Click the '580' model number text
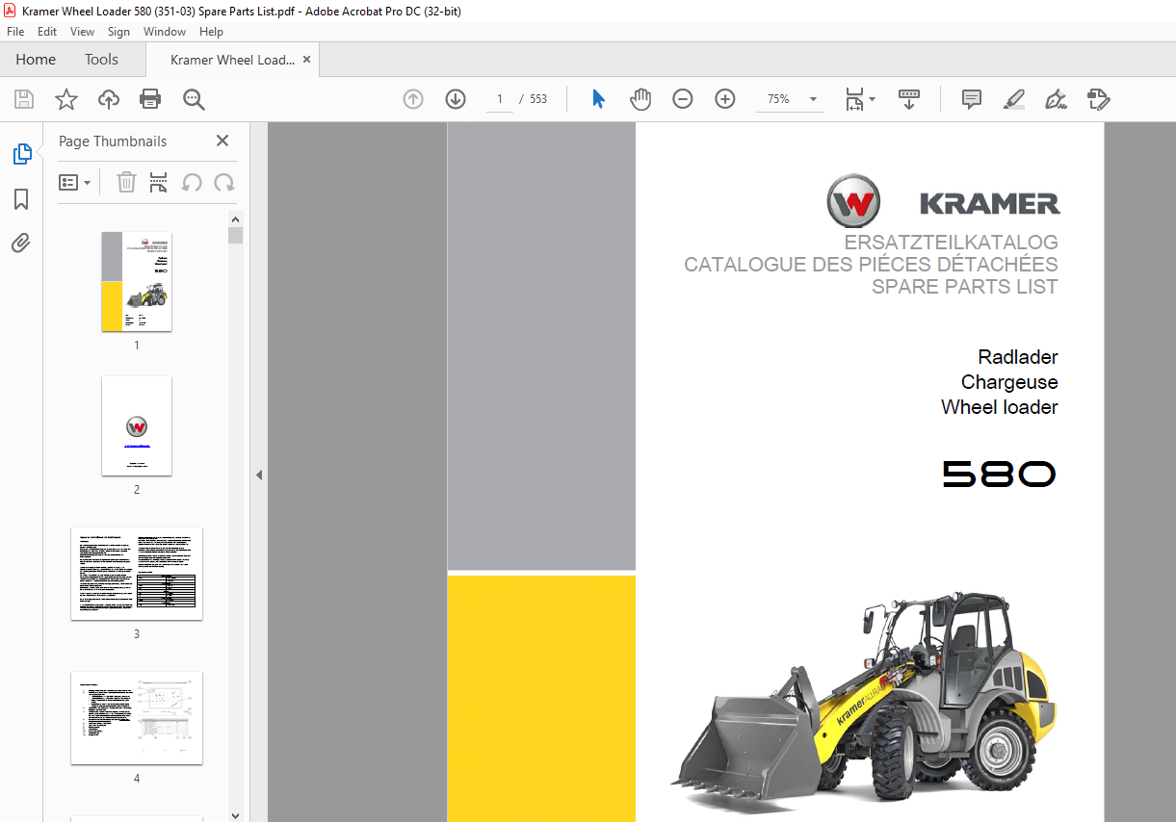1176x822 pixels. [x=999, y=474]
